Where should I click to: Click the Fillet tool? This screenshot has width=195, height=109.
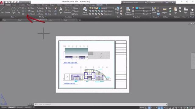click(48, 11)
